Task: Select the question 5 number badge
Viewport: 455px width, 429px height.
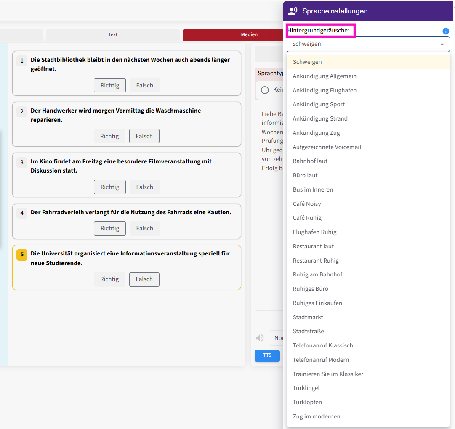Action: [x=22, y=254]
